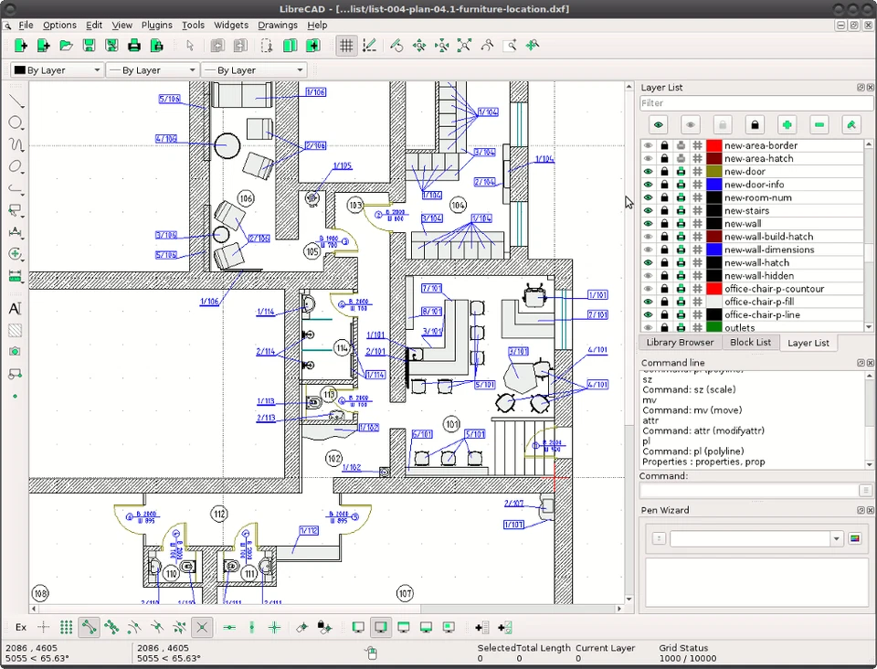Click the red swatch of new-area-border layer

[715, 144]
